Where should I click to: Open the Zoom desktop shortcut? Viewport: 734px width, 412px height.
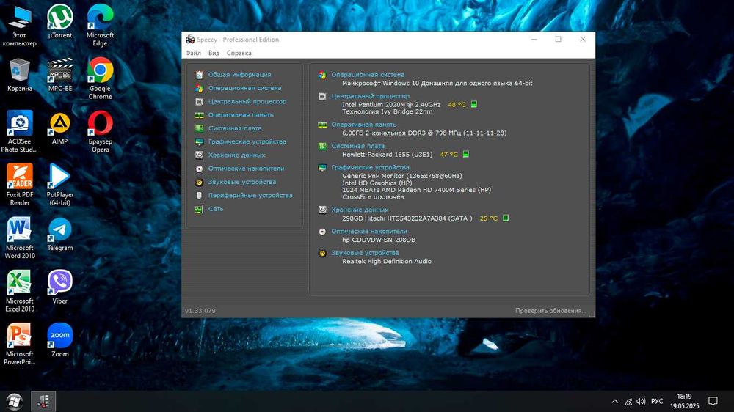(60, 340)
